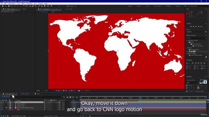The width and height of the screenshot is (209, 117).
Task: Toggle mask and shape path visibility below viewer
Action: click(x=61, y=91)
